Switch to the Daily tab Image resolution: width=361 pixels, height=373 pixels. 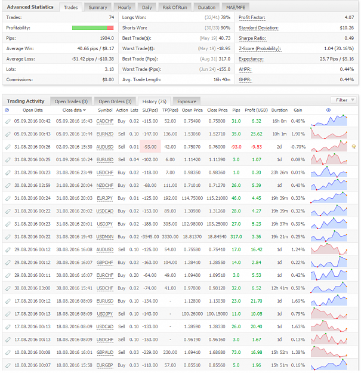pyautogui.click(x=147, y=7)
